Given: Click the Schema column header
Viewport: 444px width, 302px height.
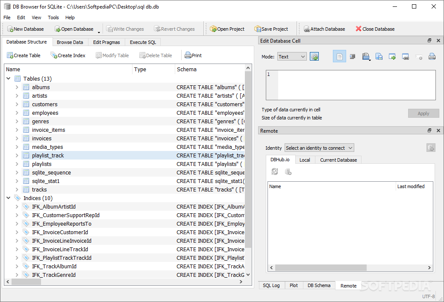Looking at the screenshot, I should (x=210, y=69).
